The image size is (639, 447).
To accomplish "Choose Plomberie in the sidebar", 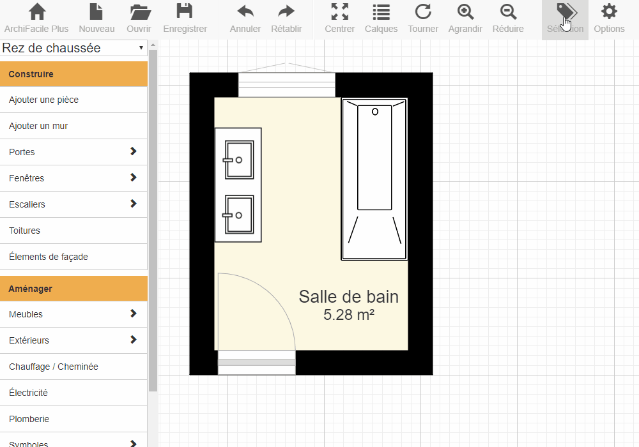I will point(29,419).
